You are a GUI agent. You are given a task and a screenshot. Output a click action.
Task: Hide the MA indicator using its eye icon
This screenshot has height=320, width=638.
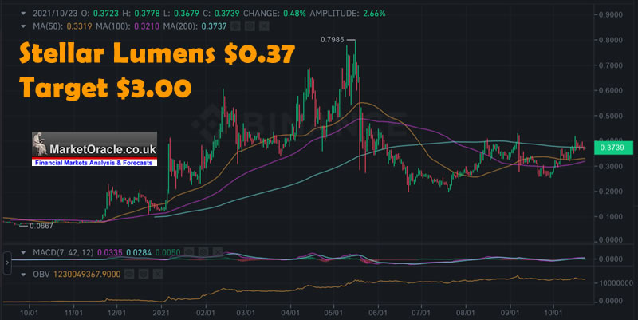[x=235, y=26]
